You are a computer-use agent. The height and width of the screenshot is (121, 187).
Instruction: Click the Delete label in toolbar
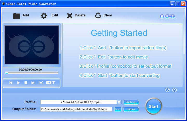click(80, 15)
